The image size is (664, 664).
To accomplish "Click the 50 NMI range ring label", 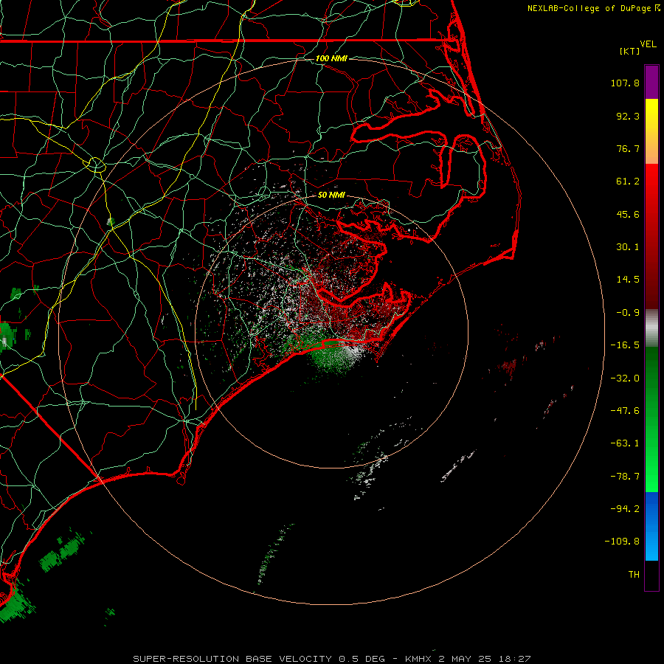I will click(x=331, y=195).
